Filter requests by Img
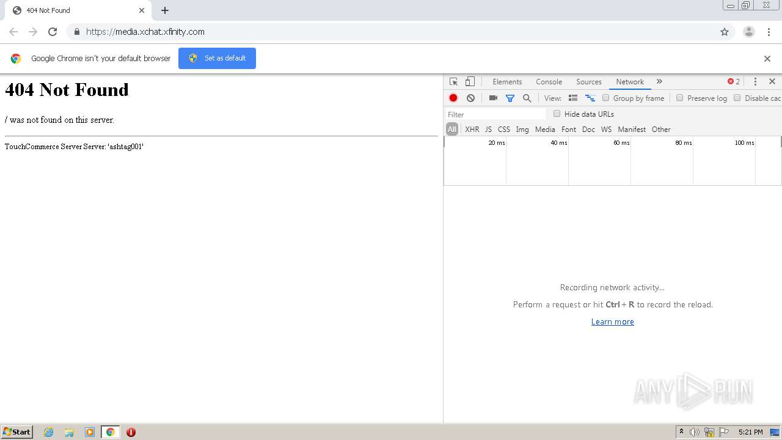 pos(522,130)
